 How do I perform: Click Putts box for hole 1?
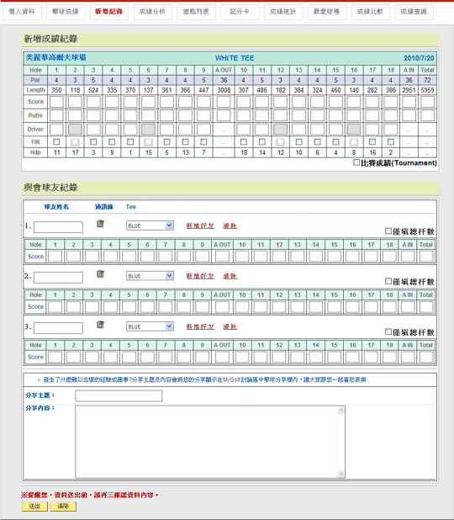(x=56, y=115)
